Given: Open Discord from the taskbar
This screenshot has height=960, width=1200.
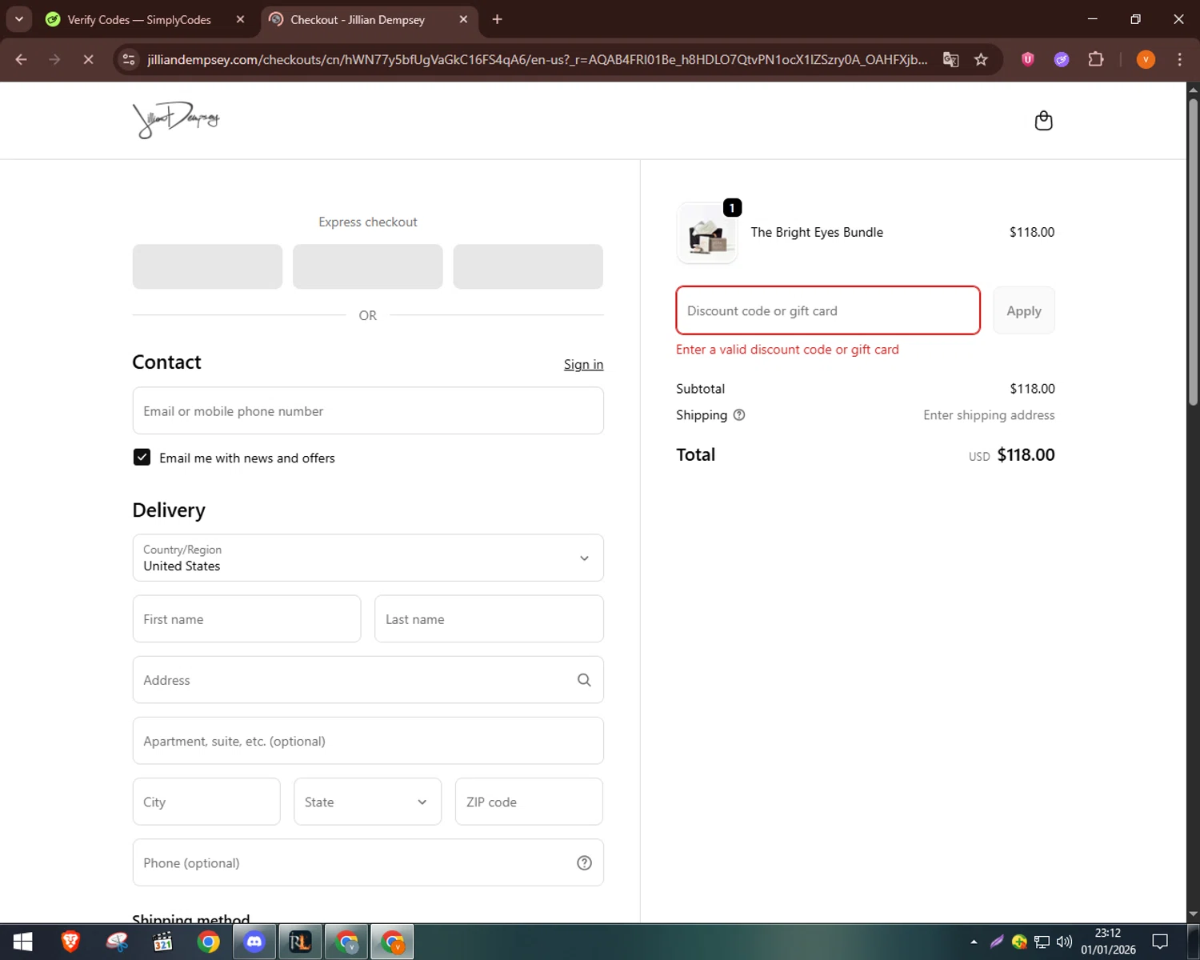Looking at the screenshot, I should (x=254, y=942).
